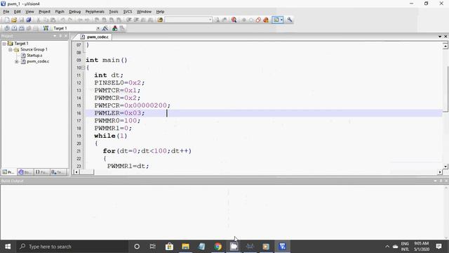Screen dimensions: 449x253
Task: Click the code line PWMMR0=100;
Action: tap(117, 121)
